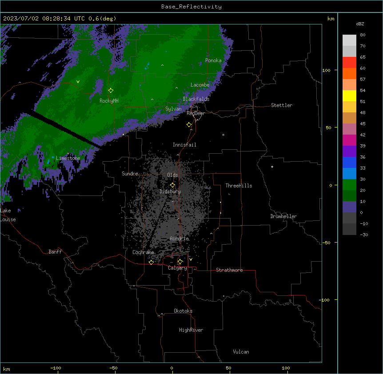This screenshot has height=374, width=383.
Task: Click the blue 36 dBZ color swatch
Action: (349, 162)
